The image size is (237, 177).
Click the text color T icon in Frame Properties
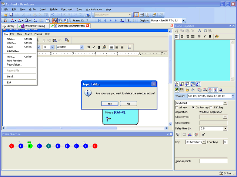(217, 37)
